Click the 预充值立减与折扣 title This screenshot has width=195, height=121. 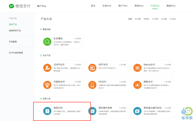(x=153, y=108)
